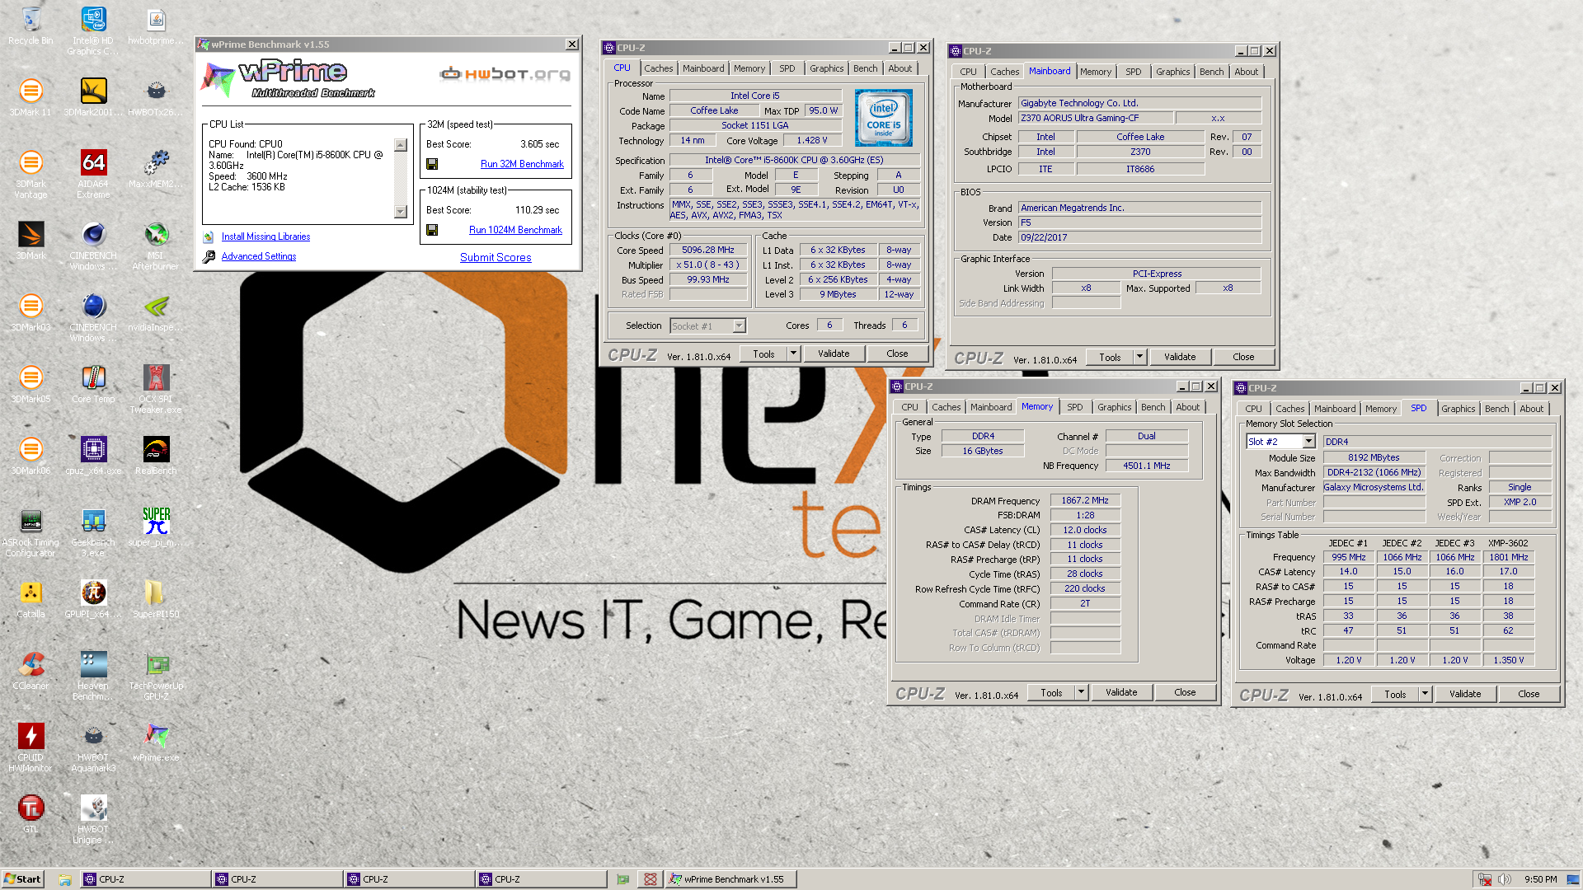The image size is (1583, 890).
Task: Open MSI Afterburner desktop icon
Action: coord(156,246)
